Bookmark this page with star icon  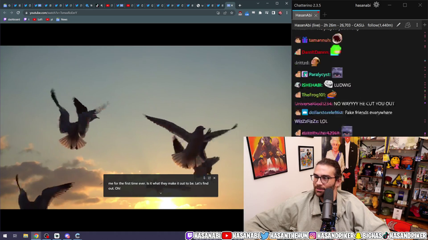(x=231, y=13)
